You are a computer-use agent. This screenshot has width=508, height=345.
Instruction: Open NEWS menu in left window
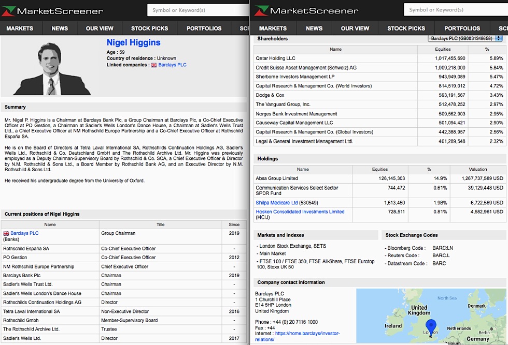tap(60, 28)
